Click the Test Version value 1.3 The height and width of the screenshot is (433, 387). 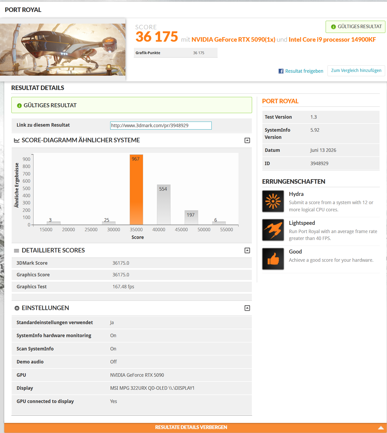[x=313, y=117]
